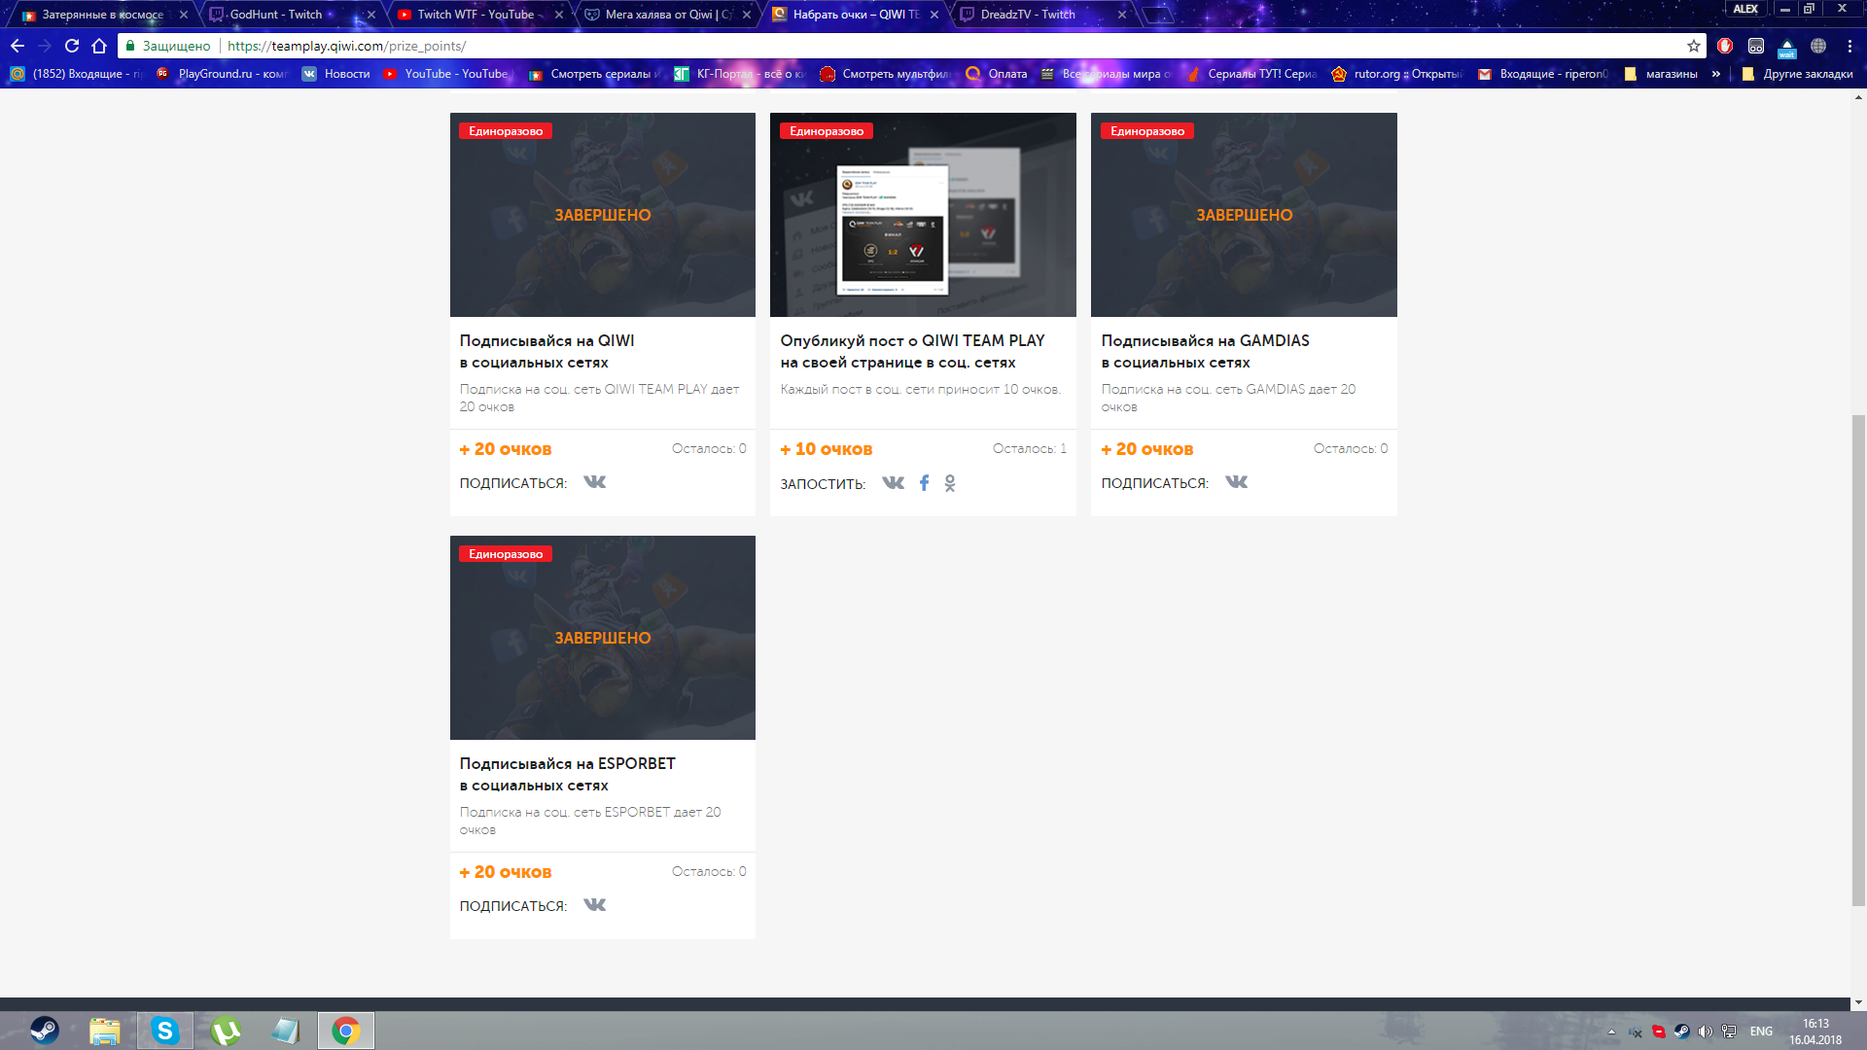Viewport: 1867px width, 1050px height.
Task: Open the 'Смотреть мультфильм' bookmark
Action: tap(886, 74)
